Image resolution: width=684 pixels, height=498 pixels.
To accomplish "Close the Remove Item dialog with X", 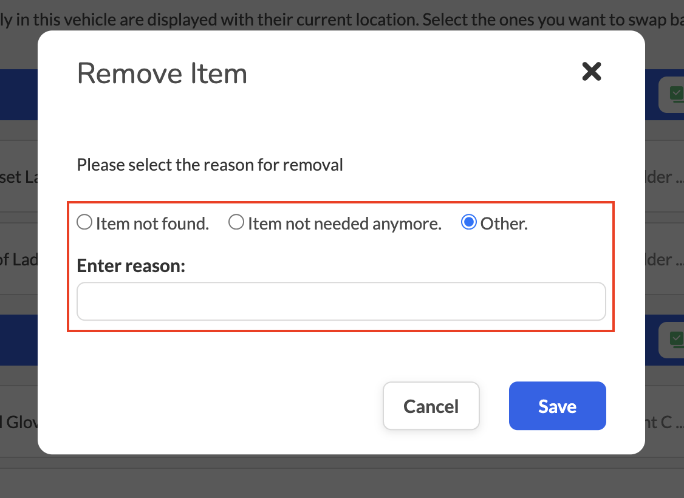I will tap(592, 72).
